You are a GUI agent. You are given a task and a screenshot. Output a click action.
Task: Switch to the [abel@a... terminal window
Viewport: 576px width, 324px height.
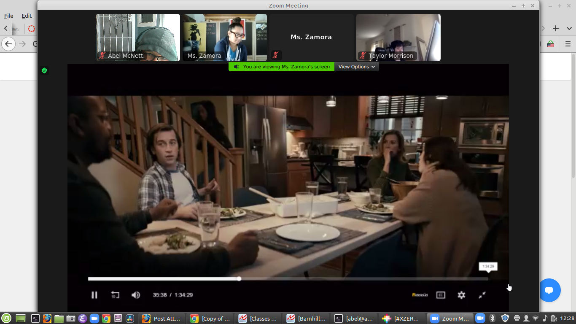coord(354,319)
